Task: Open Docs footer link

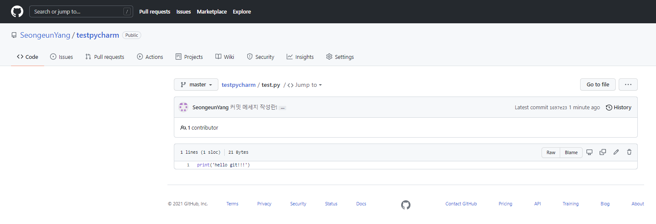Action: (x=361, y=204)
